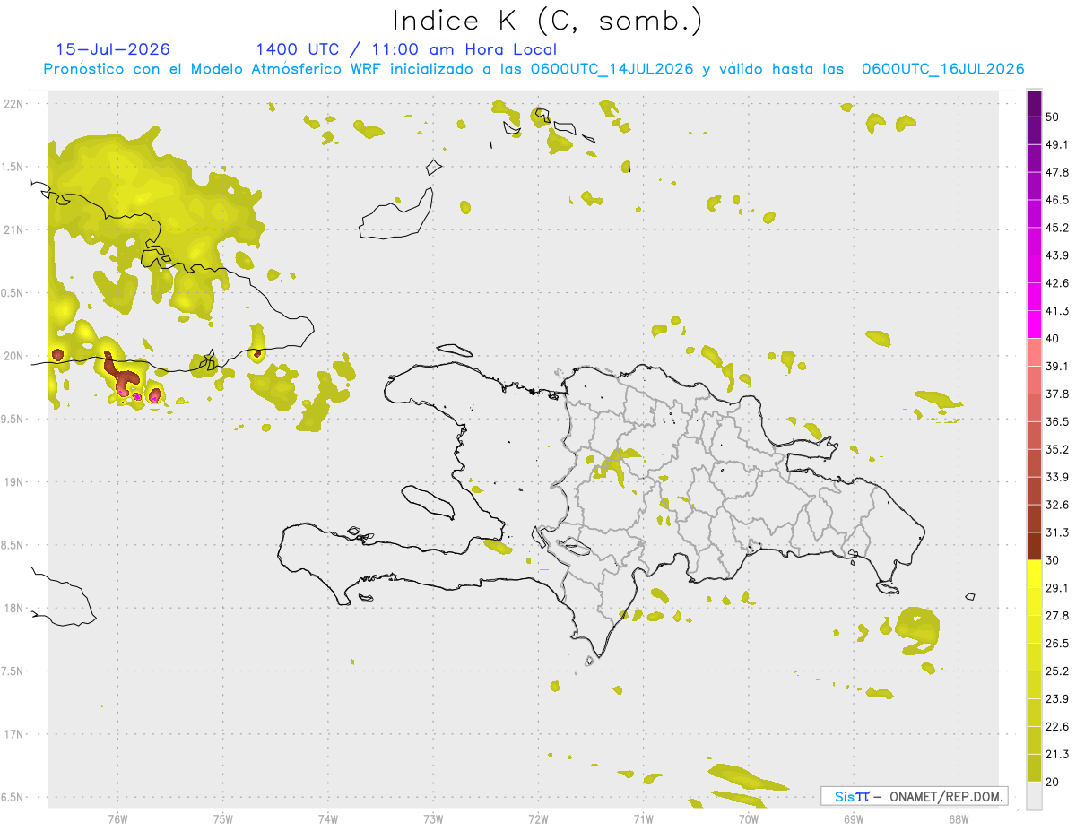Click the 75W longitude label

coord(223,818)
